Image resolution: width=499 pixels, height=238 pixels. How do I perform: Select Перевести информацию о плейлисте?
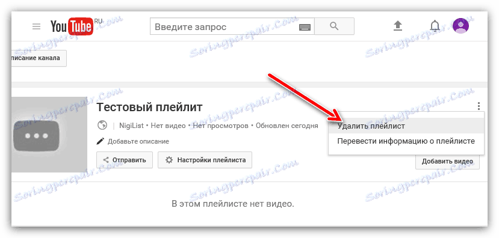click(x=406, y=141)
